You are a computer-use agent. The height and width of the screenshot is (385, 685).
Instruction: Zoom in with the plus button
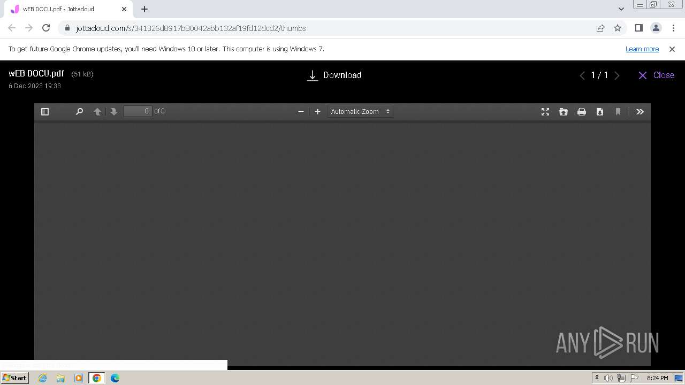(x=317, y=111)
